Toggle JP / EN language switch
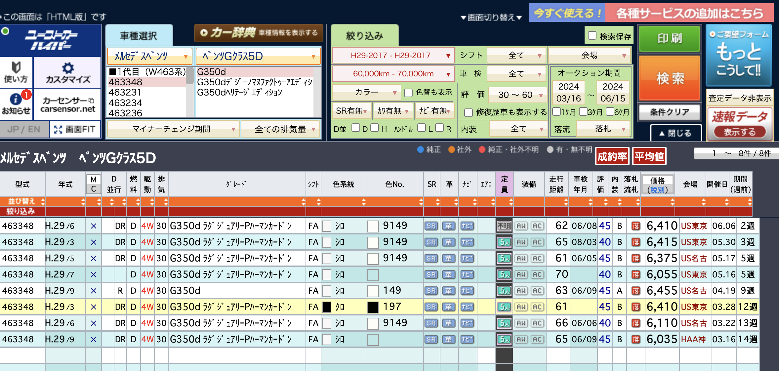The image size is (779, 371). 24,129
